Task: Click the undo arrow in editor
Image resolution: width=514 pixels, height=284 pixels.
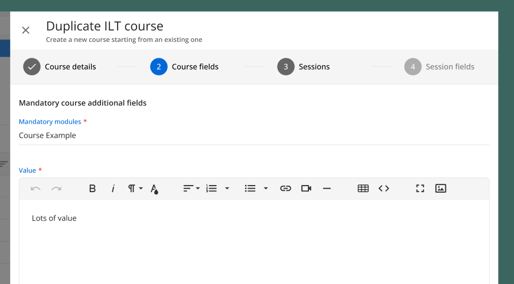Action: coord(35,189)
